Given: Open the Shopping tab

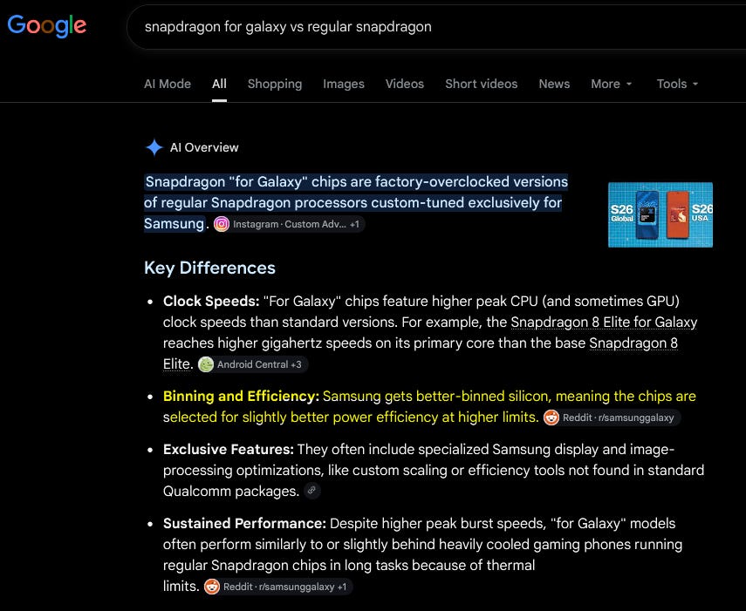Looking at the screenshot, I should pos(275,84).
